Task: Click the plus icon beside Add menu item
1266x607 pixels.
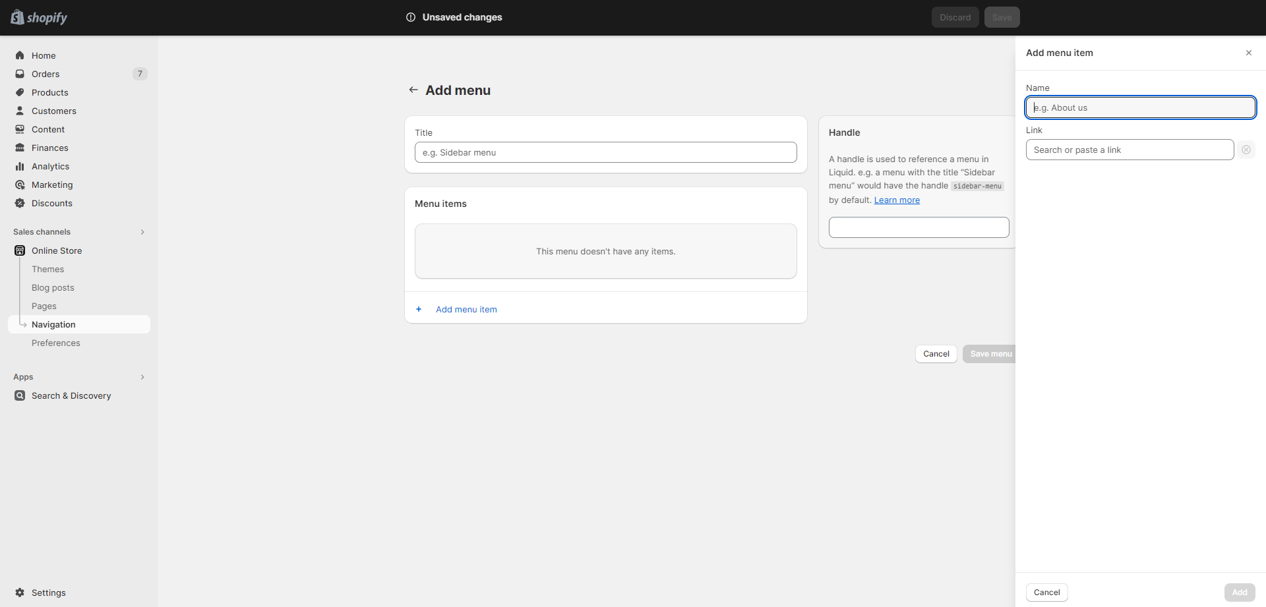Action: coord(419,309)
